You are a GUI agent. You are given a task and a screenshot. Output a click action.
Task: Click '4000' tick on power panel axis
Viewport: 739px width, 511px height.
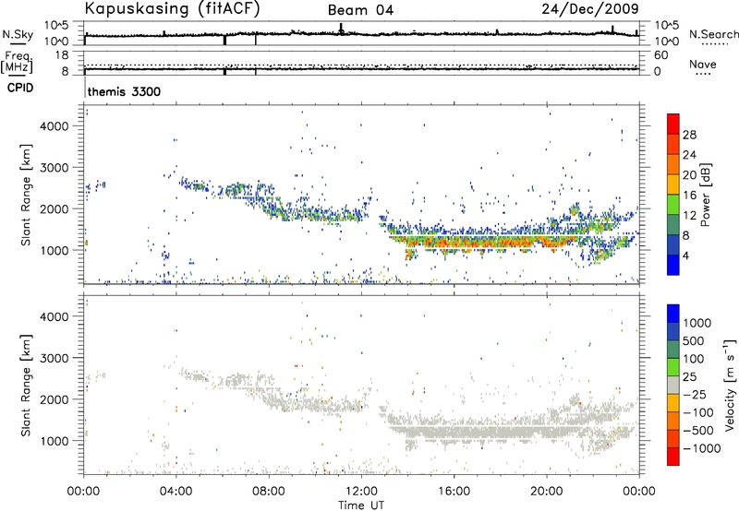pyautogui.click(x=54, y=126)
